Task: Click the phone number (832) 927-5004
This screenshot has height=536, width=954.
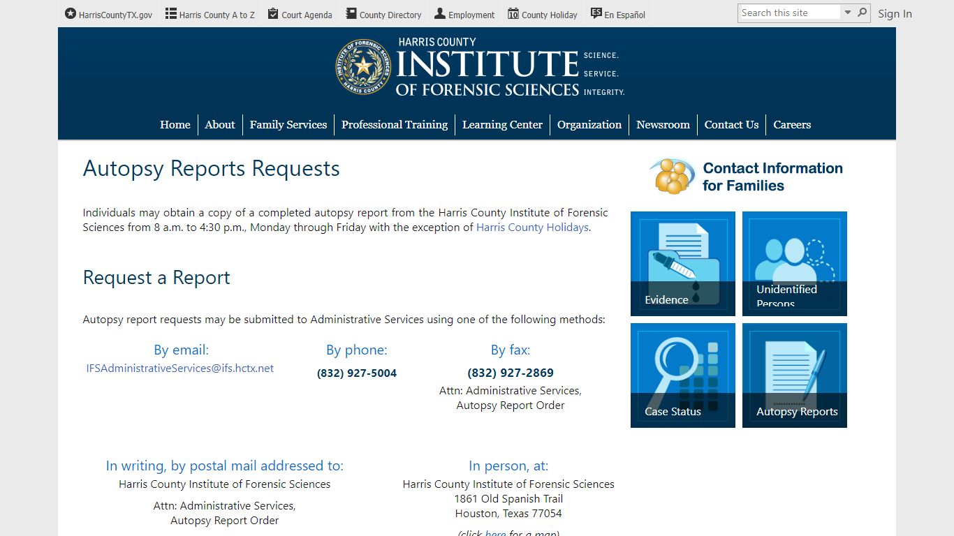Action: [357, 373]
